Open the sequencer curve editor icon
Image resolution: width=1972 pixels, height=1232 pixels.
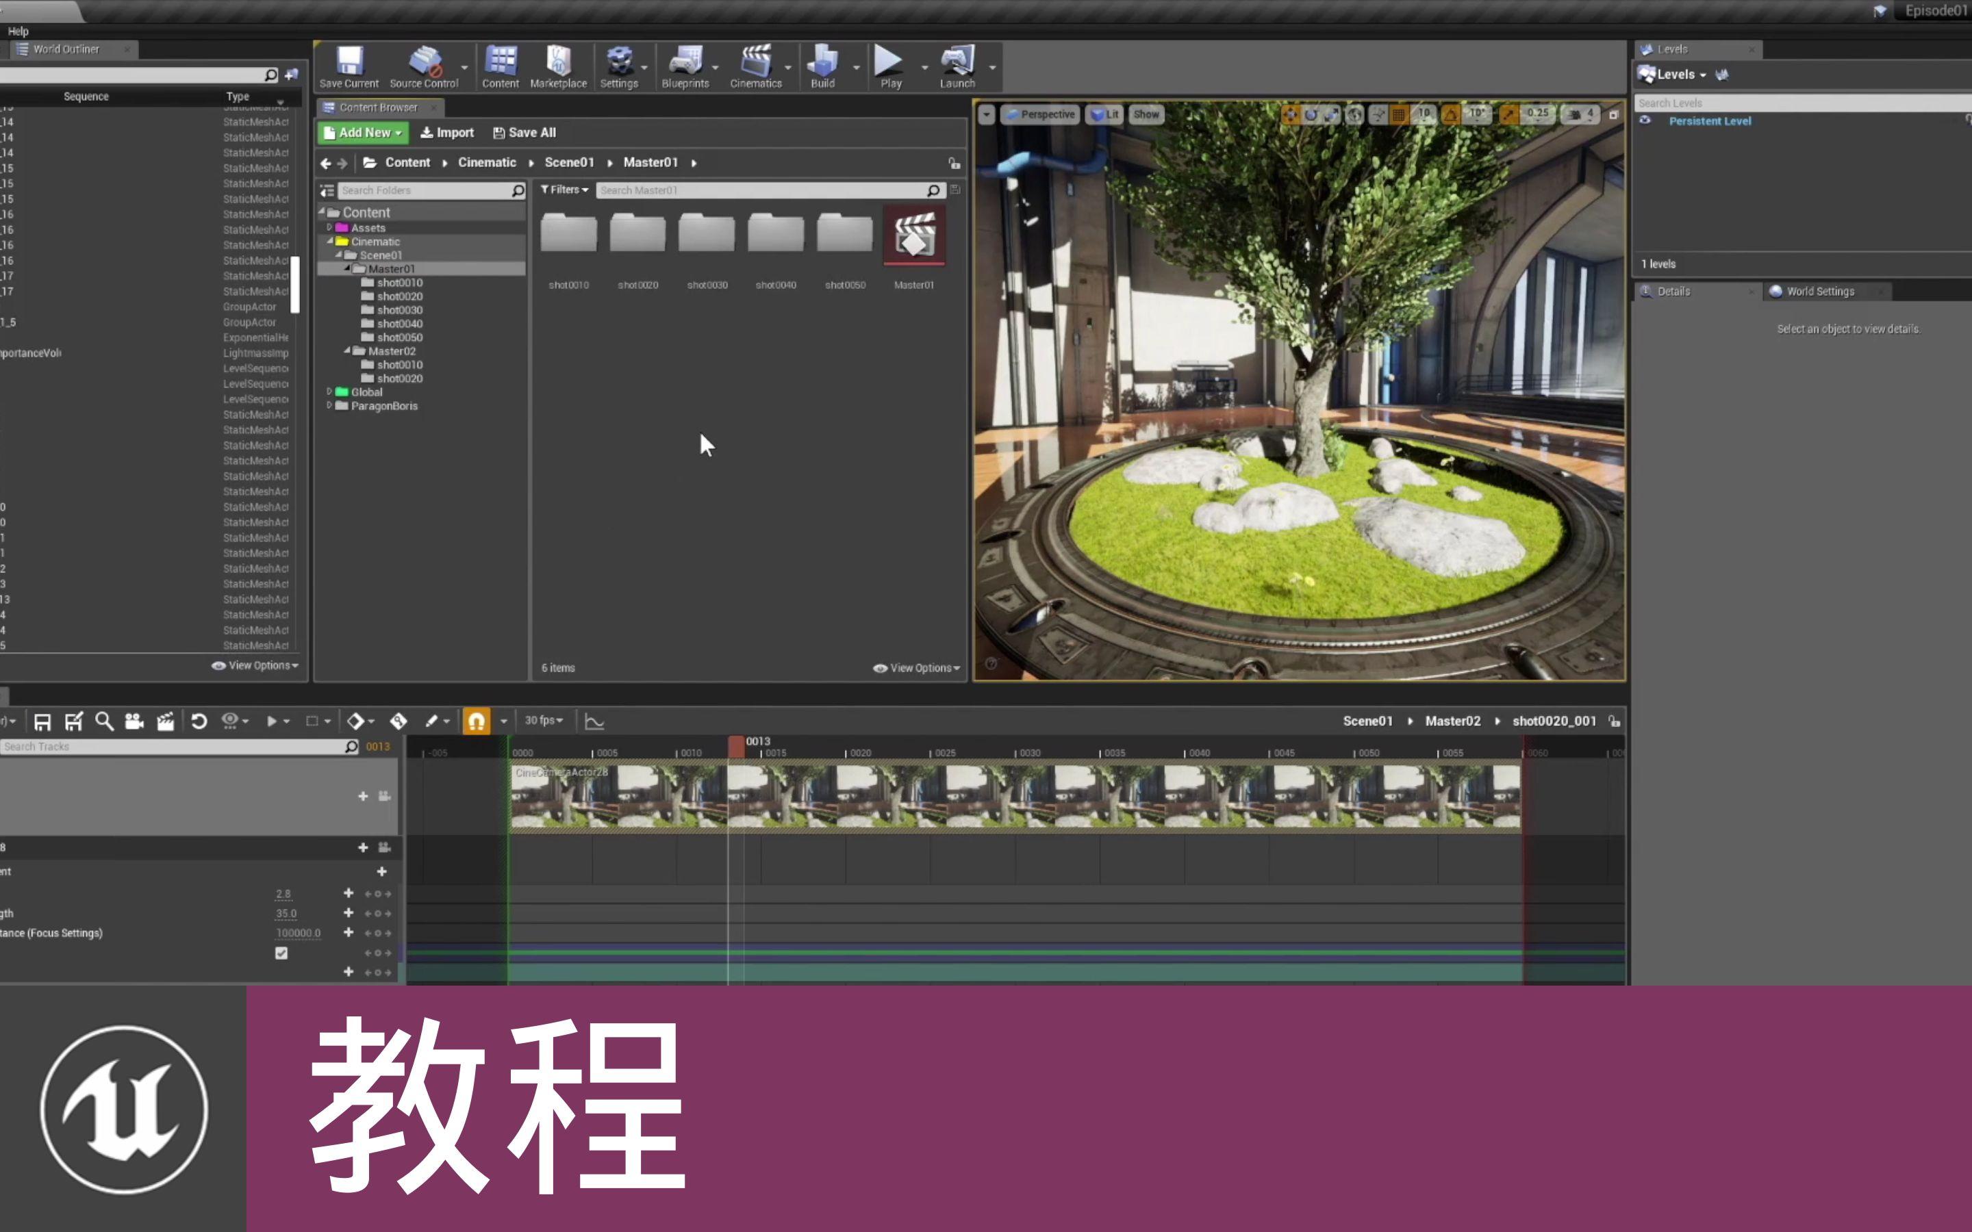pyautogui.click(x=594, y=721)
